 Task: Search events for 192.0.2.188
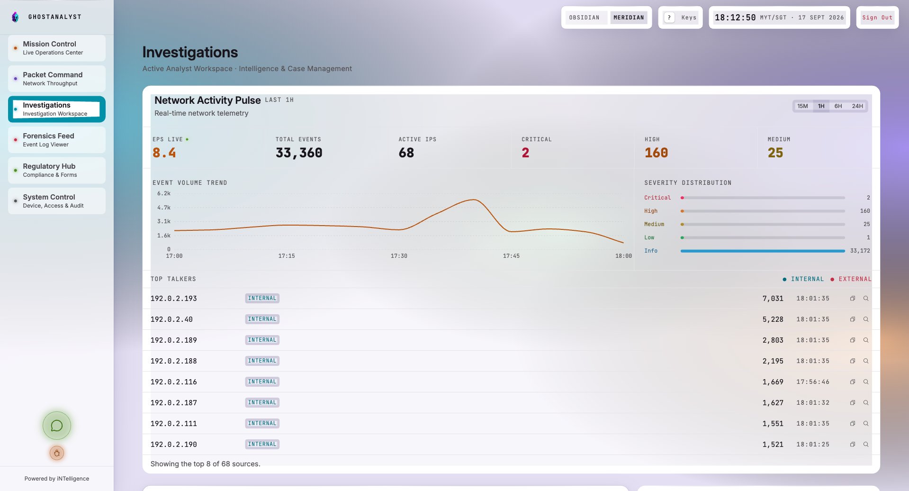[865, 361]
